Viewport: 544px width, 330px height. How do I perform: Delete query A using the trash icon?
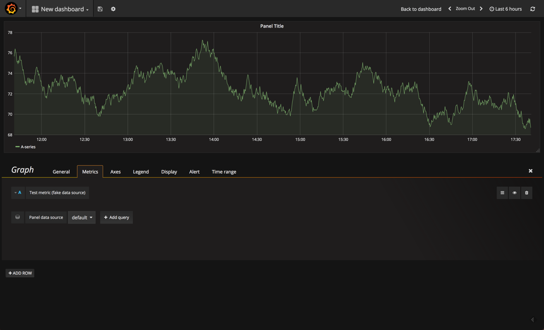(x=527, y=192)
